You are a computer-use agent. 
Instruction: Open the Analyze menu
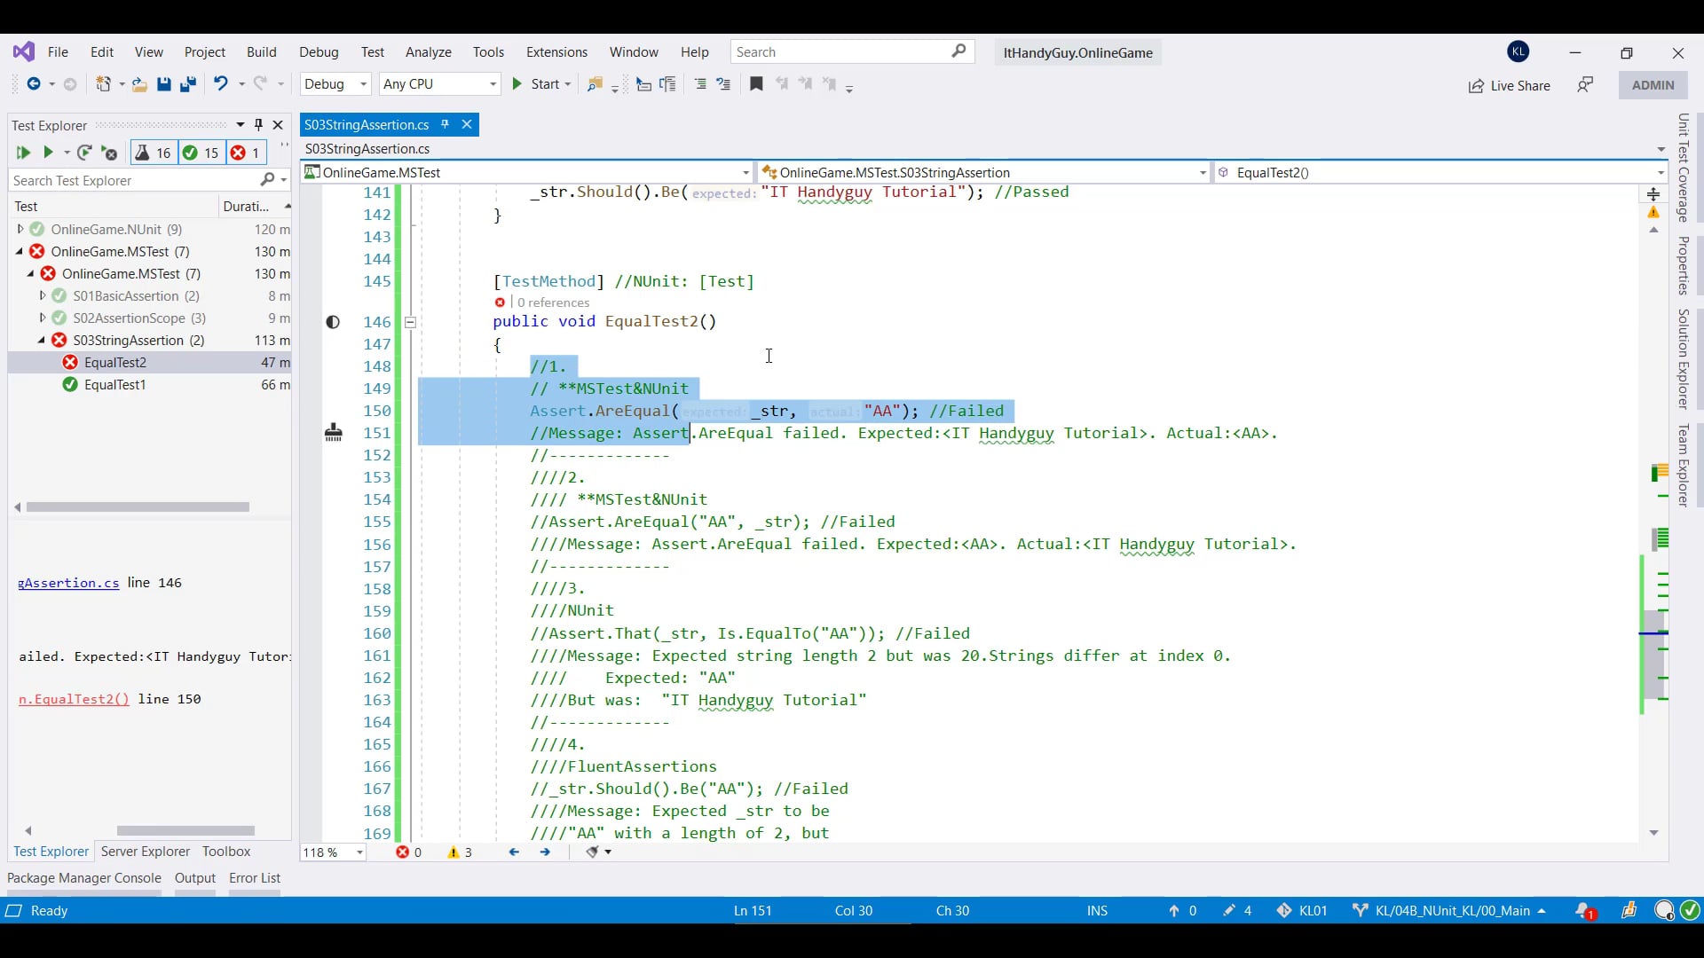click(x=428, y=52)
